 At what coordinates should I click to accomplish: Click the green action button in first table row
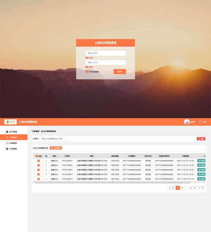tap(202, 160)
